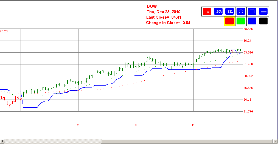Click the 38.656 price axis label

pyautogui.click(x=248, y=29)
